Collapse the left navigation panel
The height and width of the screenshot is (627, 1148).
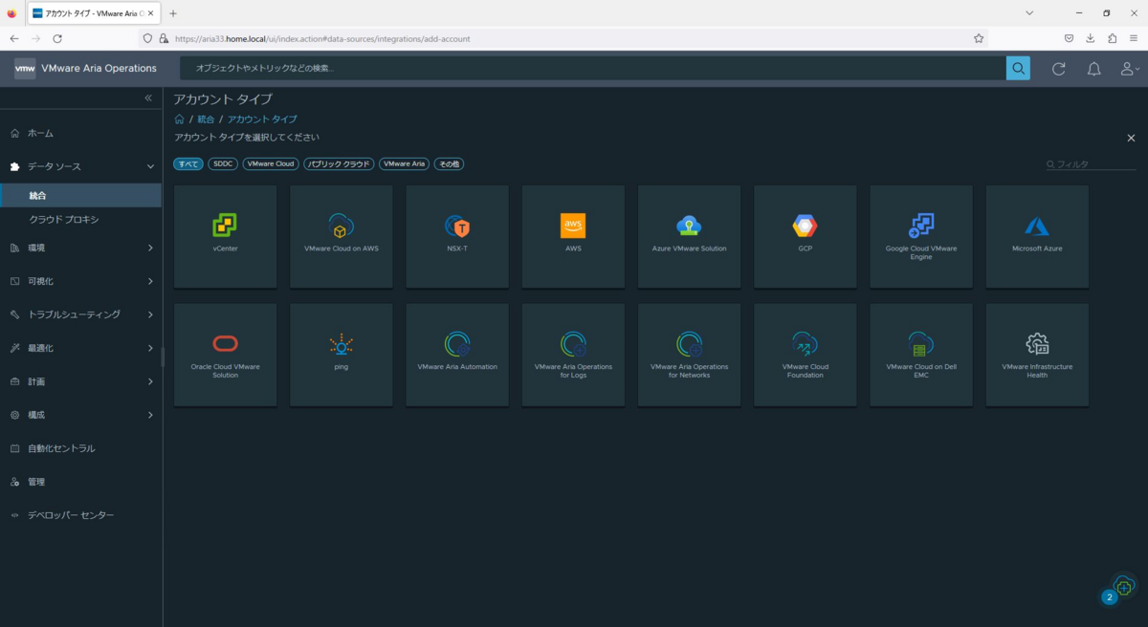pyautogui.click(x=148, y=98)
